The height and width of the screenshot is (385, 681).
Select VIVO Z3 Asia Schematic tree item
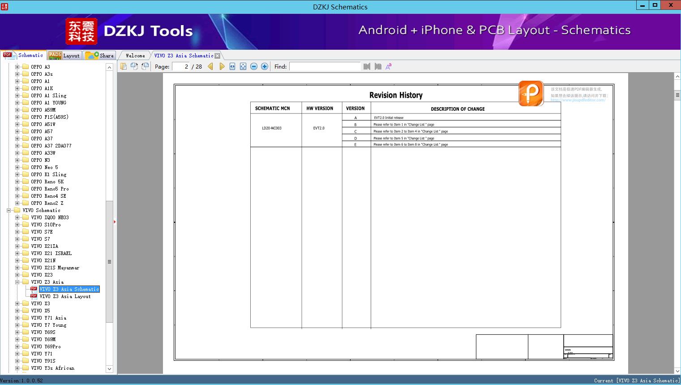coord(69,289)
